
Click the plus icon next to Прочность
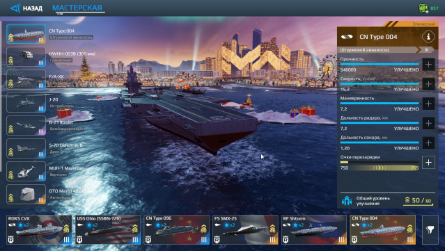pos(428,64)
